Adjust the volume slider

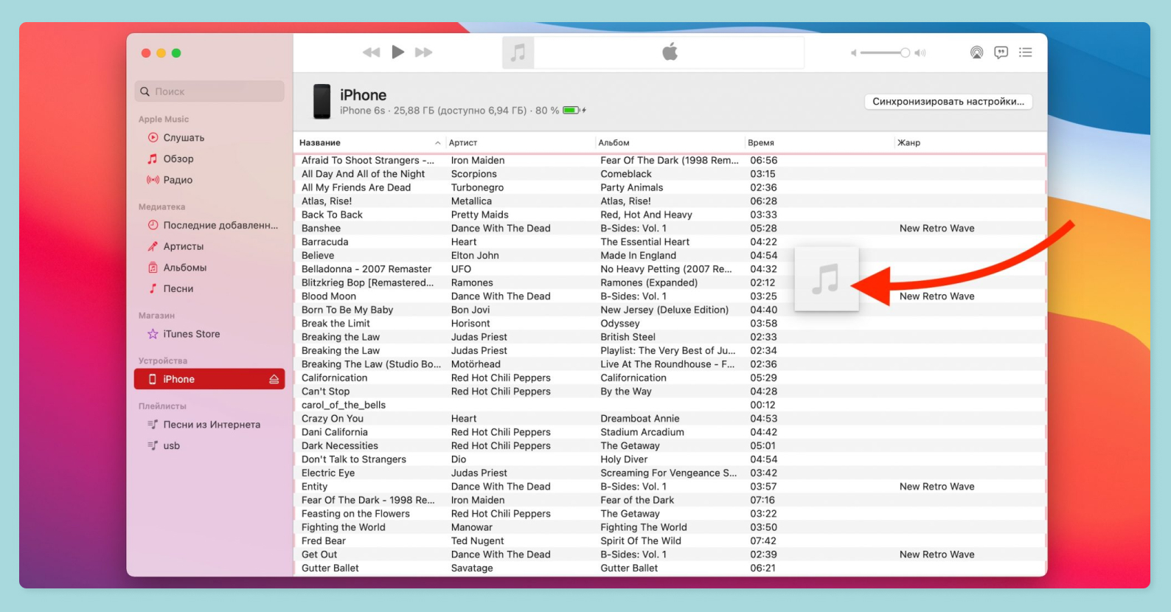point(885,52)
